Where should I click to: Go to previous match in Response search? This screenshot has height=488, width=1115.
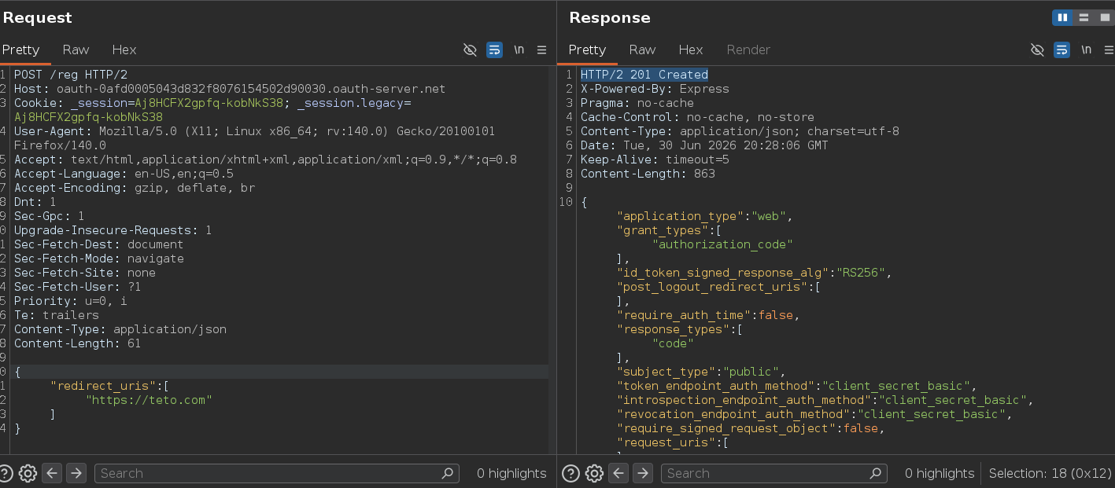(x=619, y=473)
